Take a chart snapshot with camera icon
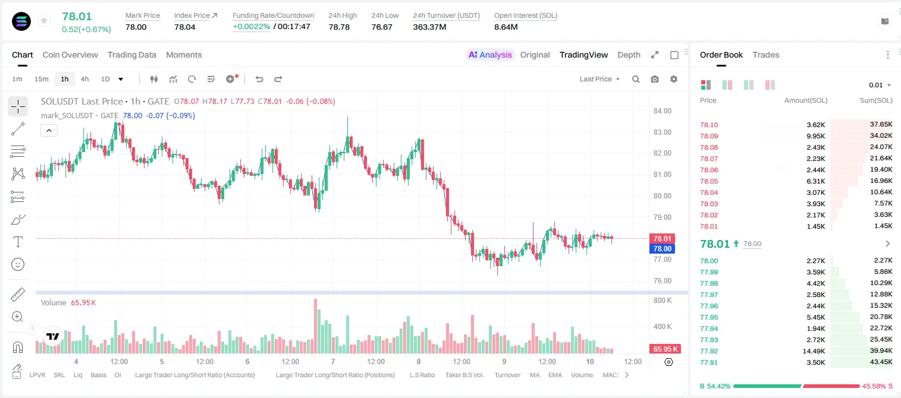This screenshot has width=901, height=398. [655, 79]
